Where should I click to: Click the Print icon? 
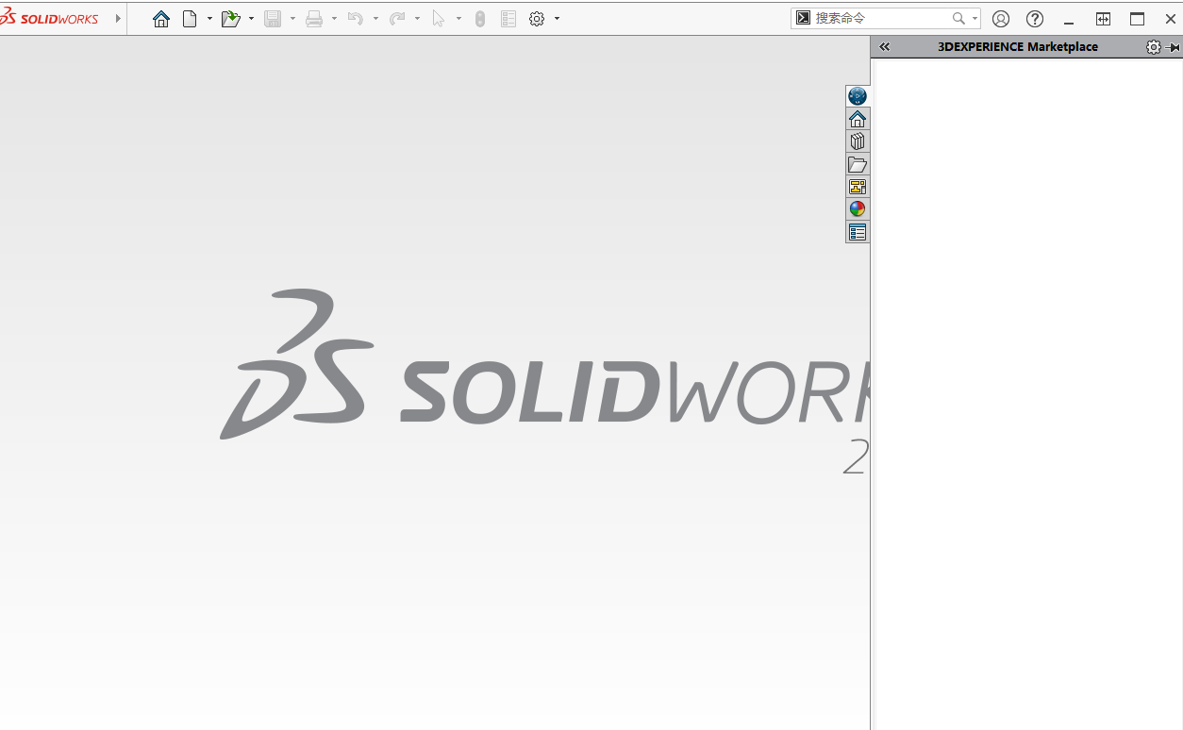pos(314,19)
